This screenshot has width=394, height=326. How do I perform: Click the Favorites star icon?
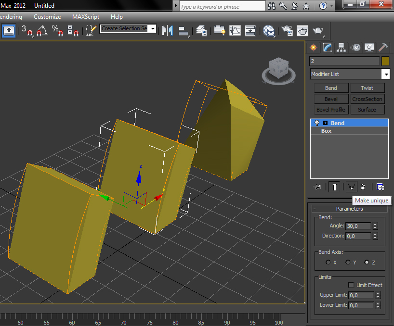point(306,6)
